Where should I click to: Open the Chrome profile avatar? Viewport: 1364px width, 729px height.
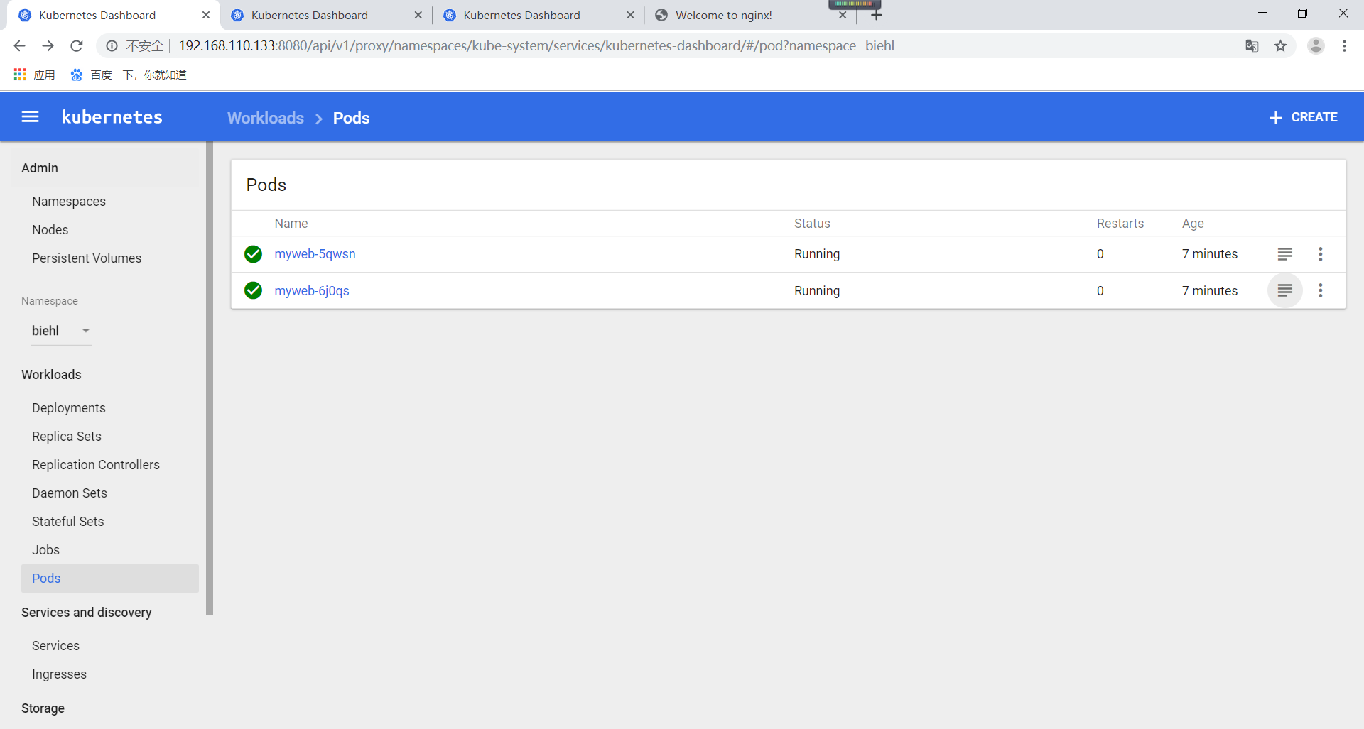1316,46
